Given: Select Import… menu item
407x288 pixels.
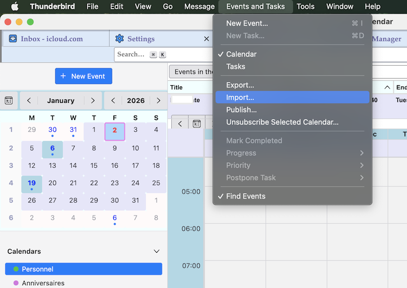Looking at the screenshot, I should click(292, 97).
